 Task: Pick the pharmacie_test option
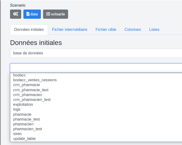[26, 119]
